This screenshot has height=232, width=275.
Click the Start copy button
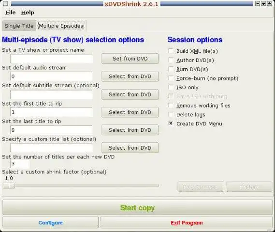tap(137, 208)
